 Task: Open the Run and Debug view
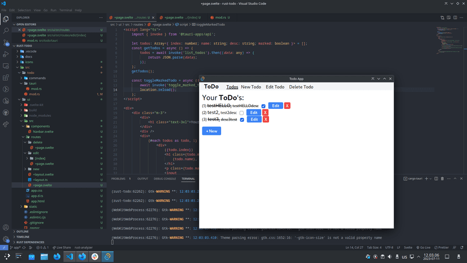tap(6, 55)
